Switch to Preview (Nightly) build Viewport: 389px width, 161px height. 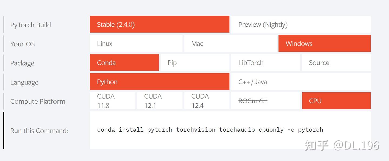pos(301,24)
